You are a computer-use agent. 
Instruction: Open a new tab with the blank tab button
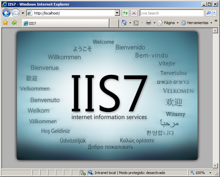pyautogui.click(x=114, y=23)
